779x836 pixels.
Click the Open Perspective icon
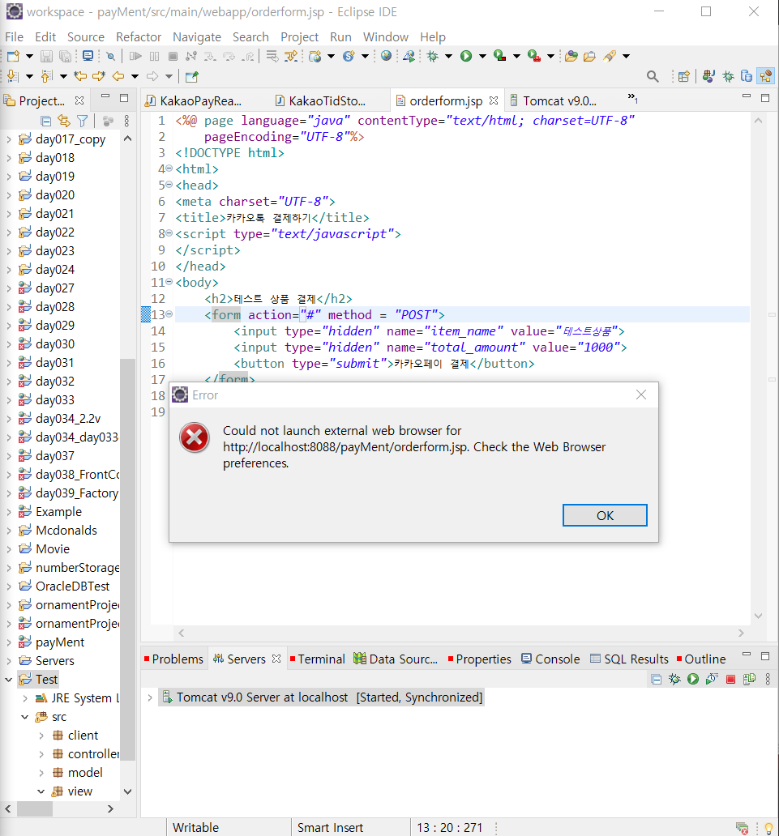coord(684,76)
